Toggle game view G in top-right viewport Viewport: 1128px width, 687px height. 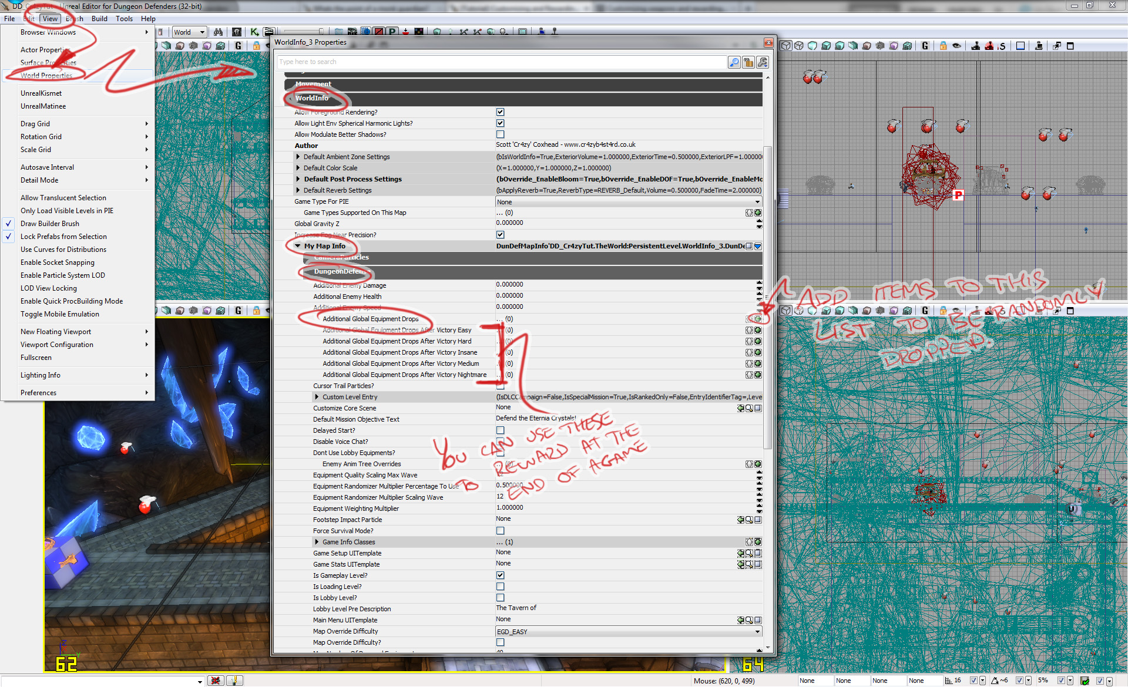tap(925, 46)
